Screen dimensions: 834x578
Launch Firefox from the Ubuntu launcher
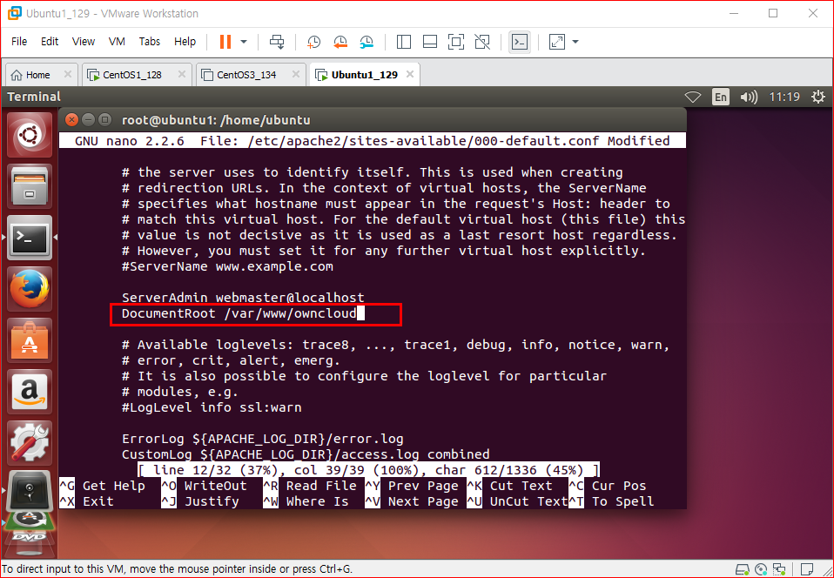click(30, 289)
